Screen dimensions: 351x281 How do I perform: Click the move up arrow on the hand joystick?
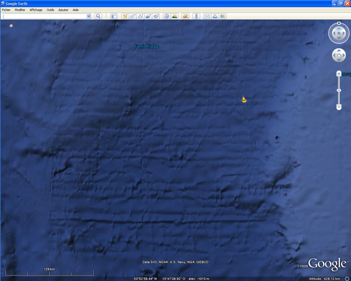[x=339, y=50]
